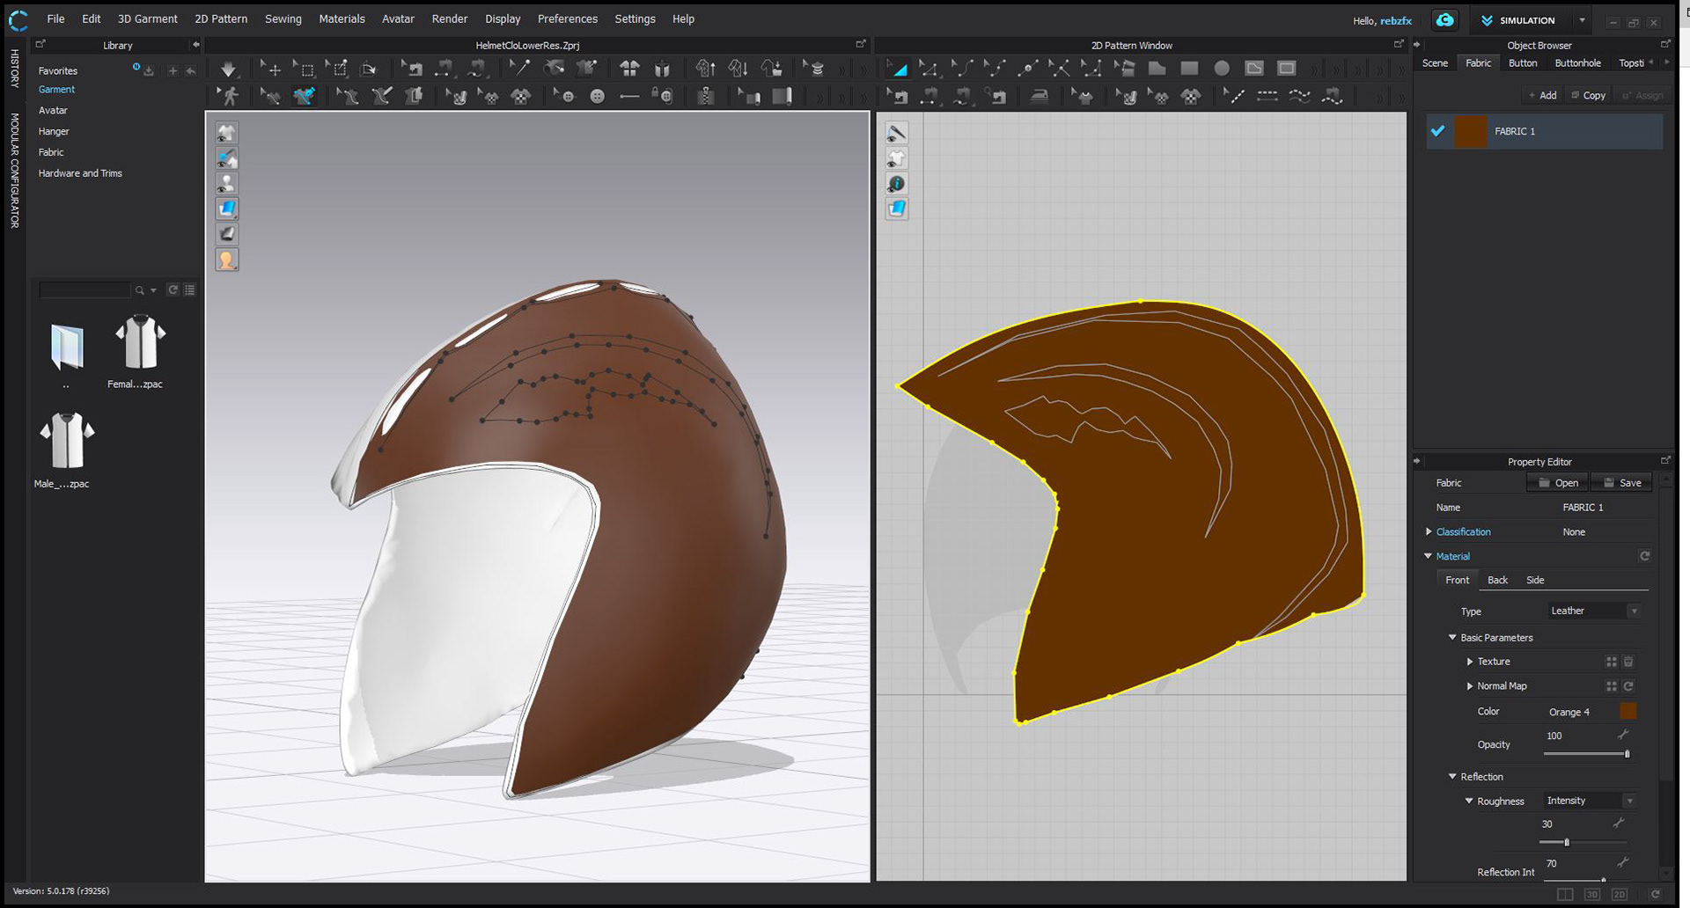The height and width of the screenshot is (908, 1690).
Task: Select the Iron tool in 2D toolbar
Action: click(1040, 96)
